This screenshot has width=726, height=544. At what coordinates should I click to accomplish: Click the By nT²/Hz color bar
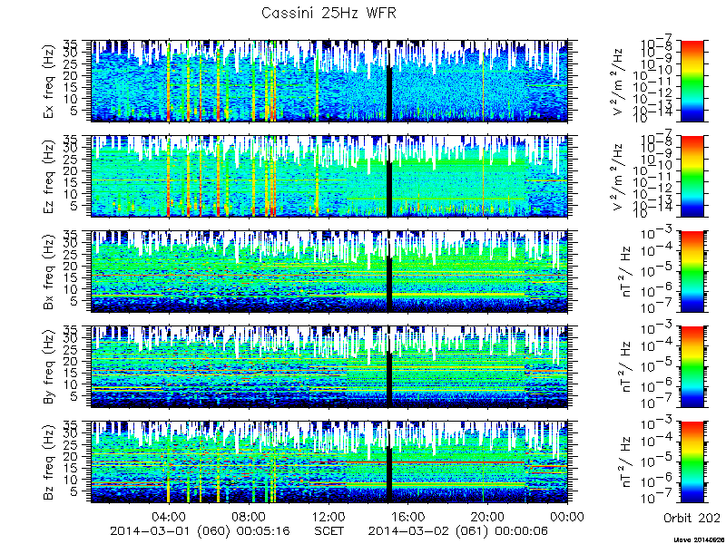click(692, 367)
